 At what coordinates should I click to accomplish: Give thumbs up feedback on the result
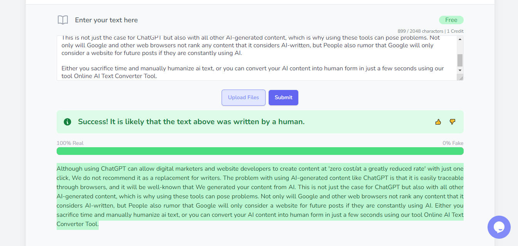point(438,122)
